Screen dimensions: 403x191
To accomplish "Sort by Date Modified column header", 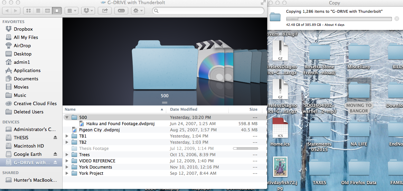I will 184,109.
